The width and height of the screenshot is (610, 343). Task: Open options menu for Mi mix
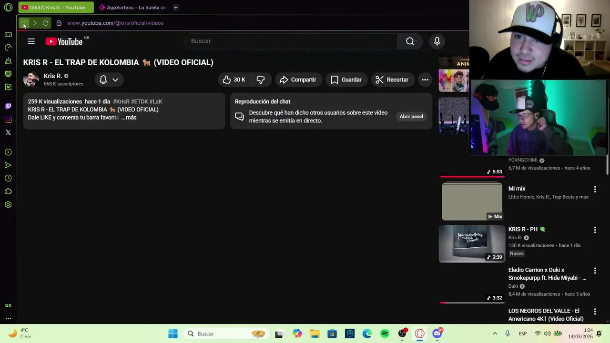(x=595, y=190)
